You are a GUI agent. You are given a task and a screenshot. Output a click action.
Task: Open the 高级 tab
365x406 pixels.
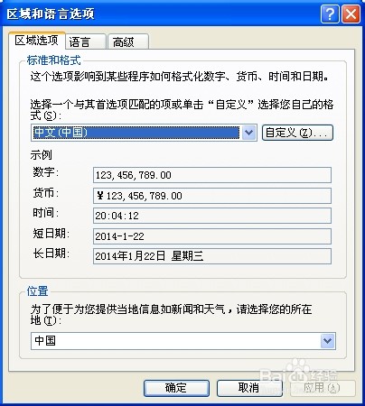(128, 42)
